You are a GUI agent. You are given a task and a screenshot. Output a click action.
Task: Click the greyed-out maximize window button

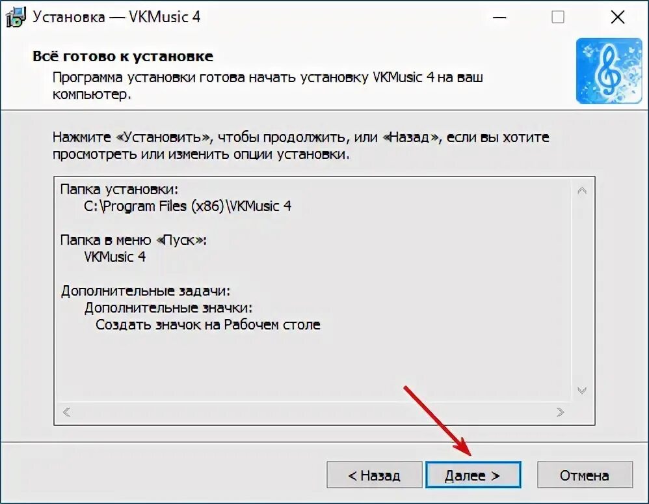557,18
